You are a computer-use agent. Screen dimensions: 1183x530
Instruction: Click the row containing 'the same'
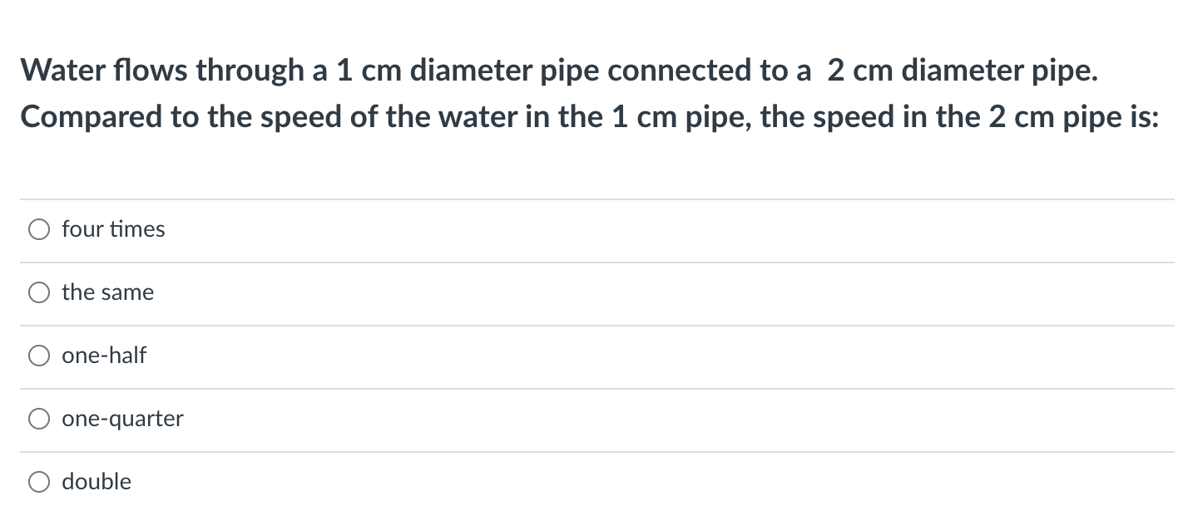(x=582, y=292)
